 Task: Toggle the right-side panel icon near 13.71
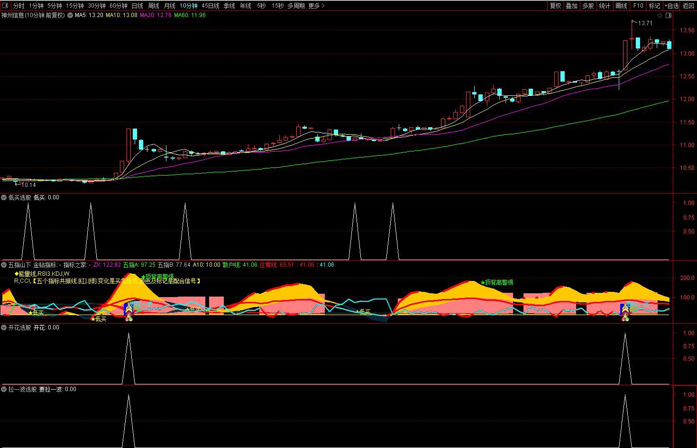(669, 15)
